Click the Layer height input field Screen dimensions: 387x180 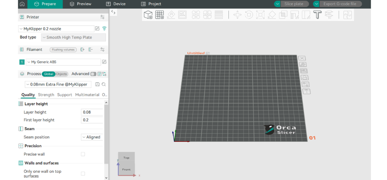pos(92,112)
